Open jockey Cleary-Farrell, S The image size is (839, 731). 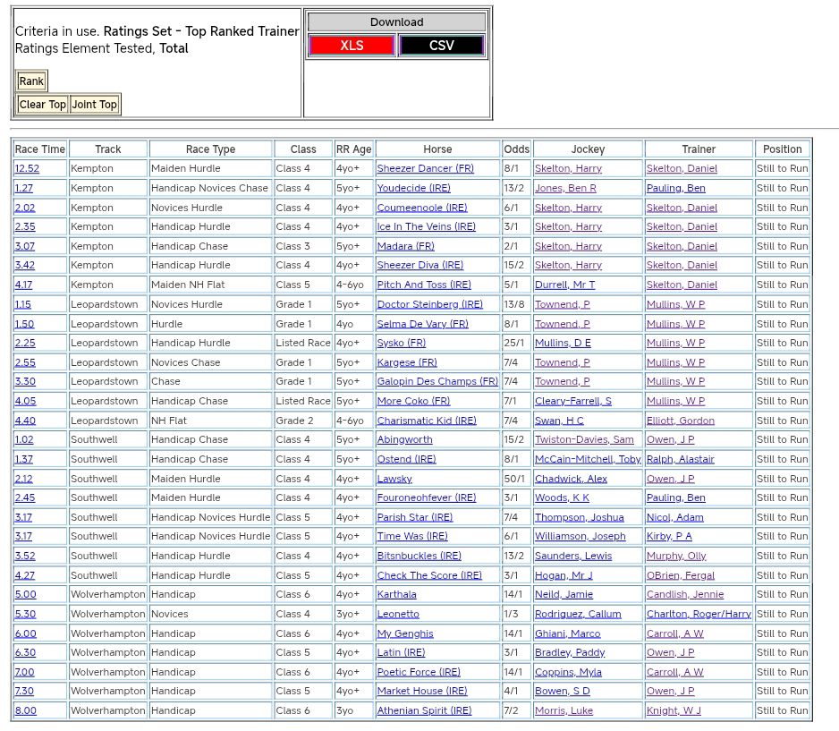coord(573,401)
